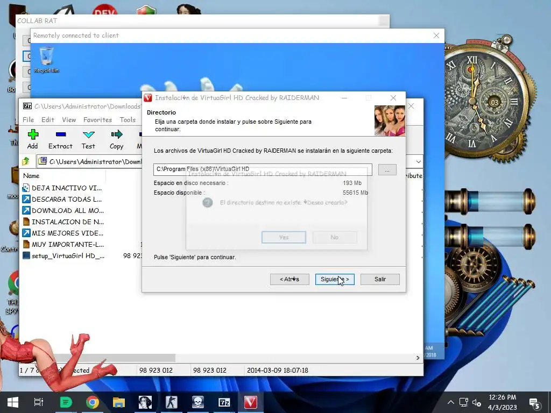The height and width of the screenshot is (413, 551).
Task: Switch to 7-Zip on the taskbar
Action: click(x=224, y=402)
